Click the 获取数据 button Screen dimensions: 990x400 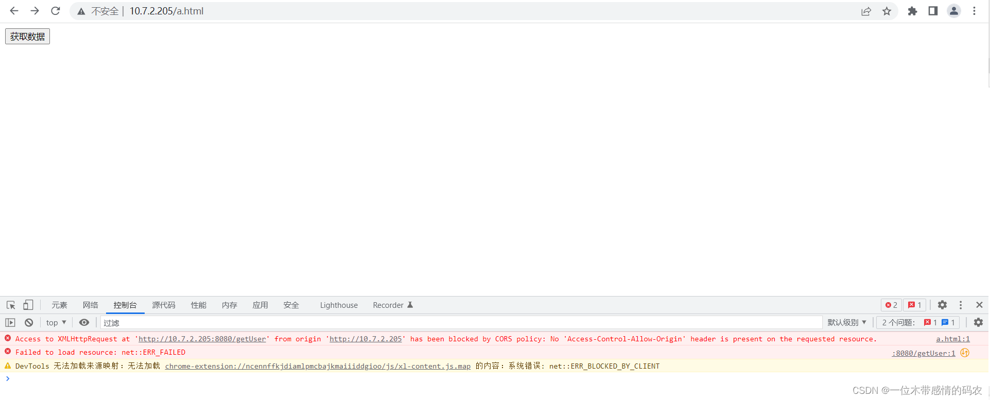[x=28, y=37]
